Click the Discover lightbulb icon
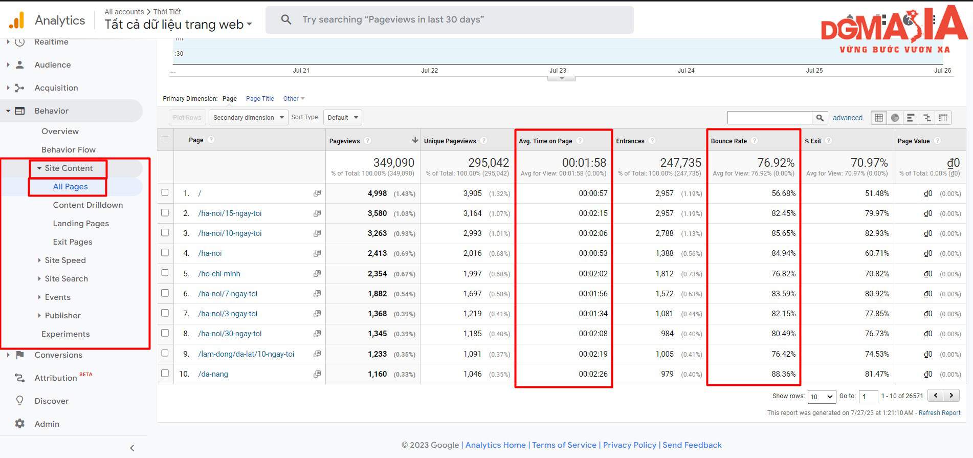 pos(20,401)
